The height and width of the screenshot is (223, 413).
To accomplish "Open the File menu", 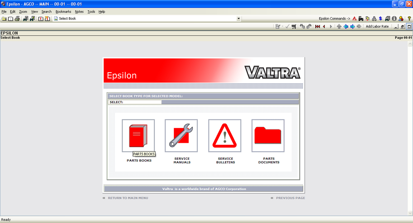I will pos(4,12).
